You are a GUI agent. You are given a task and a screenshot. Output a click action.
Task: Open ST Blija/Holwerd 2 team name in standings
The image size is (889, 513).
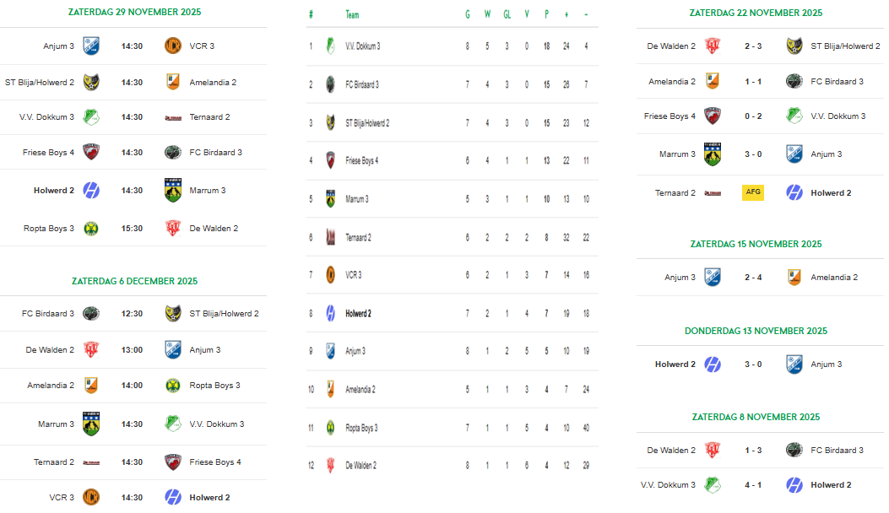[x=367, y=123]
